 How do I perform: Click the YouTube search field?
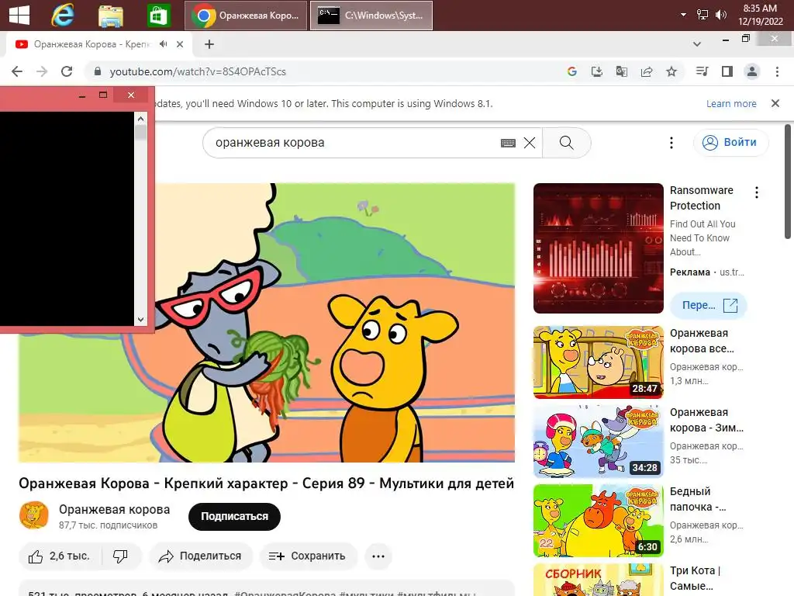(354, 143)
